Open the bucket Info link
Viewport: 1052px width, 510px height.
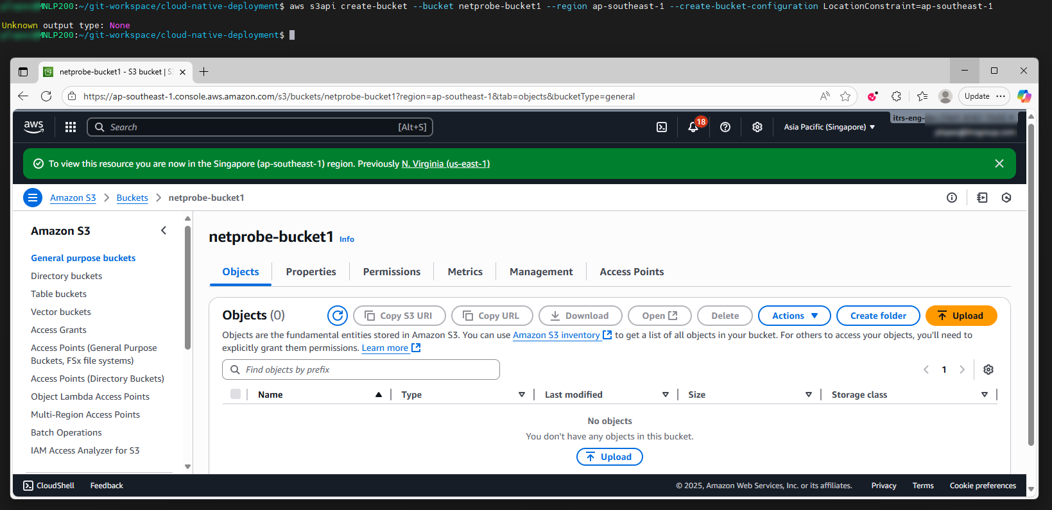click(347, 239)
